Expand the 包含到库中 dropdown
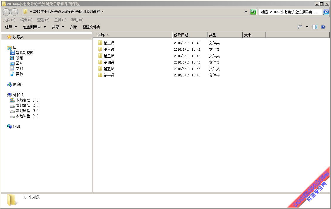 pyautogui.click(x=35, y=27)
